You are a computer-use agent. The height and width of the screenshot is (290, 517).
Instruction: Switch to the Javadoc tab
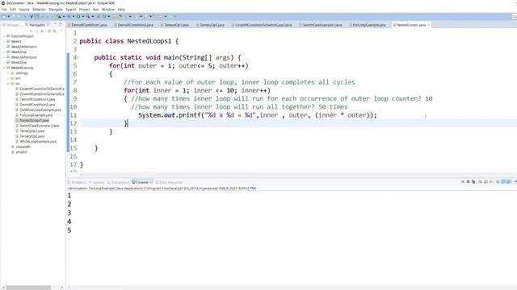click(x=97, y=182)
